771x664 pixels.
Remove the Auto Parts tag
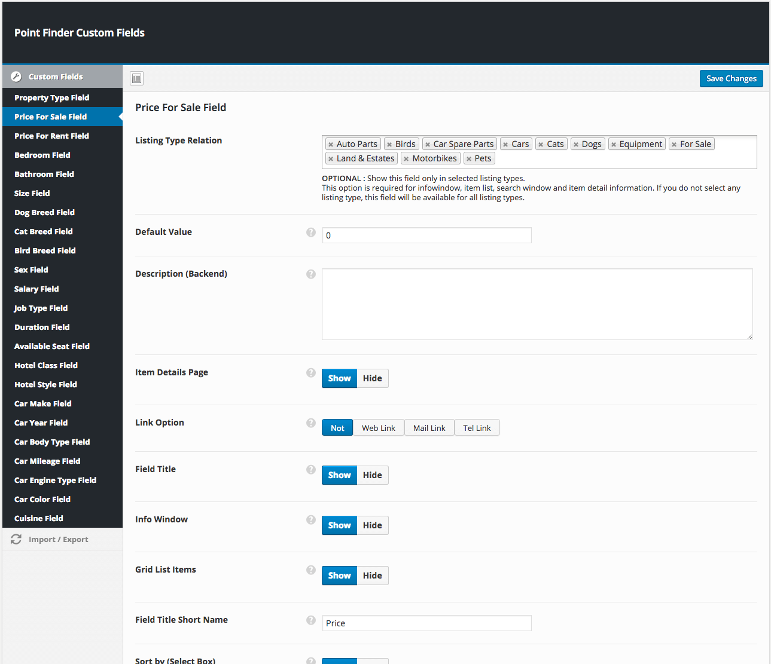click(331, 145)
